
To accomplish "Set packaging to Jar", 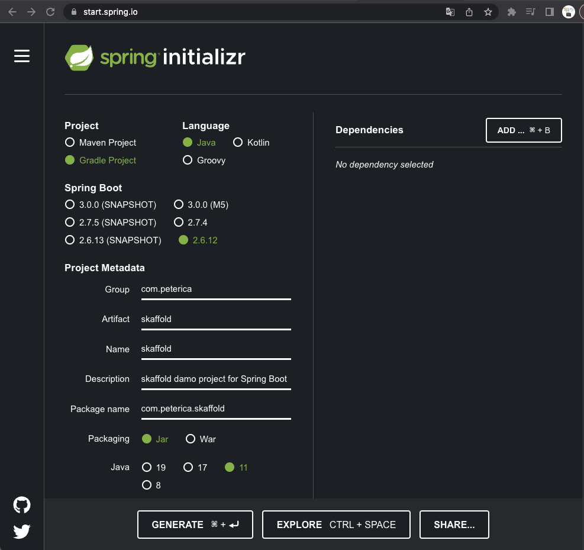I will tap(155, 439).
